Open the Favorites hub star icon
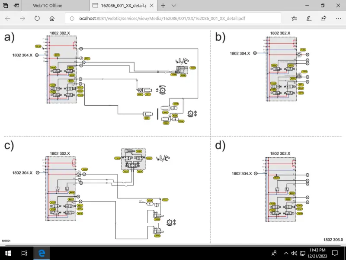This screenshot has height=260, width=346. [x=294, y=19]
